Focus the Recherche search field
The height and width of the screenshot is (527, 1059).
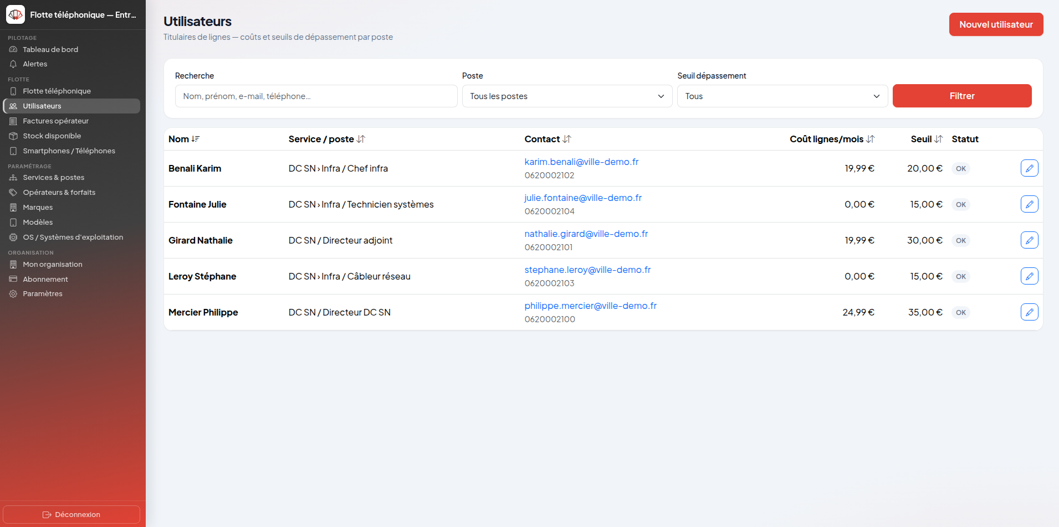tap(316, 96)
